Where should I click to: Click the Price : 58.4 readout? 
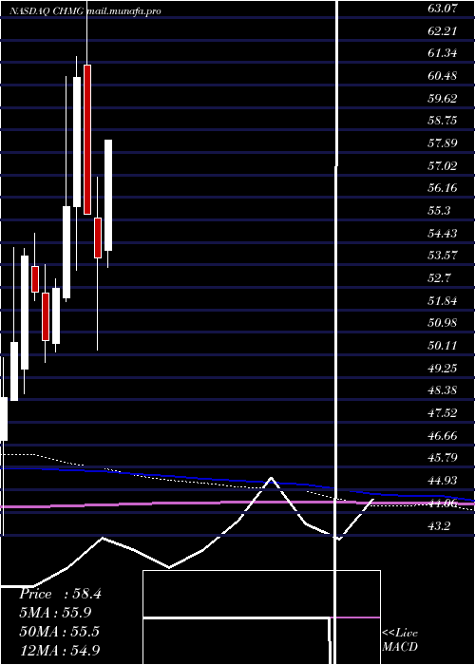pos(60,594)
